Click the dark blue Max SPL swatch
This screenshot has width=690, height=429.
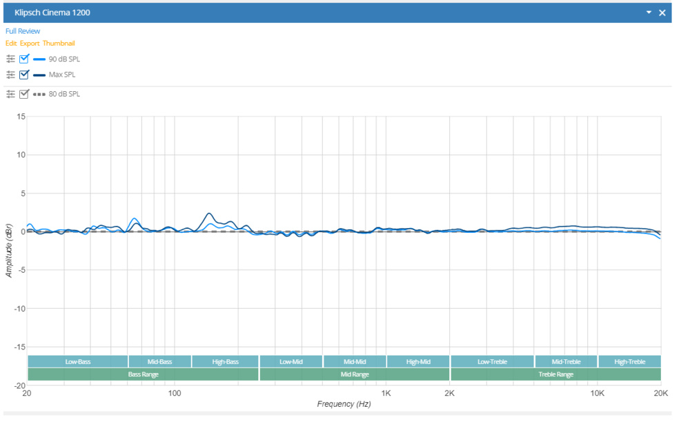[39, 75]
